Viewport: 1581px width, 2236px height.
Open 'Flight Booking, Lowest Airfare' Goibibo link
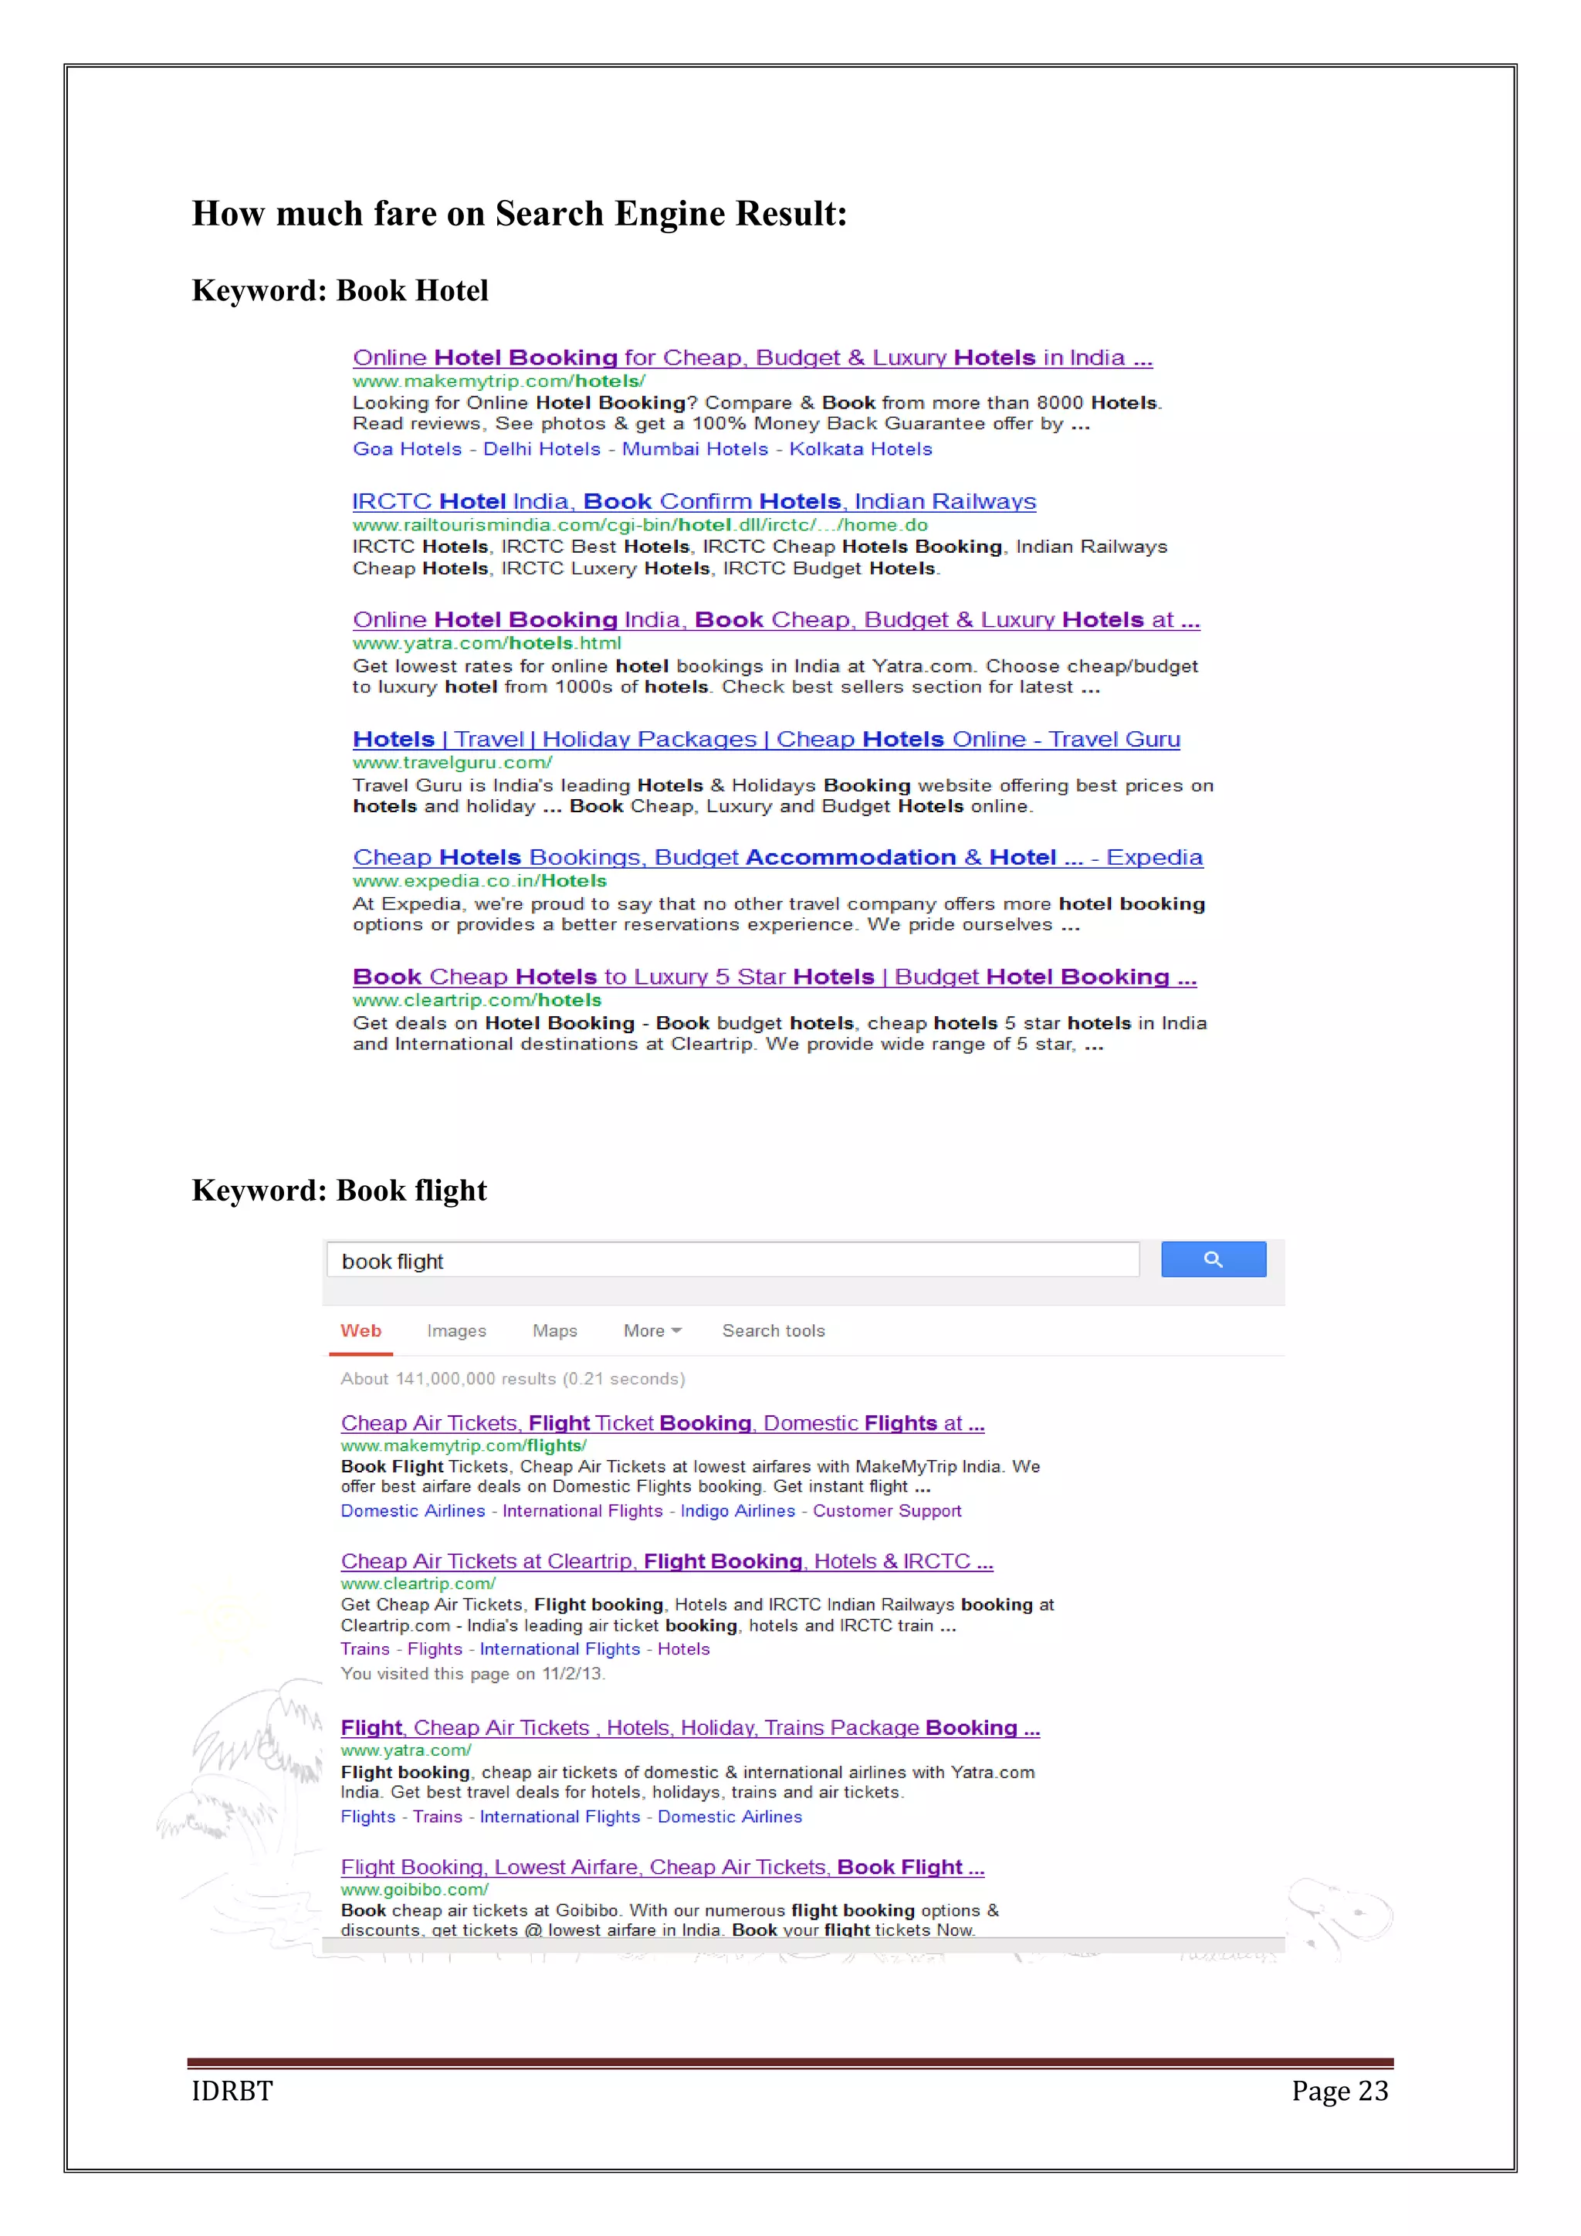tap(663, 1868)
